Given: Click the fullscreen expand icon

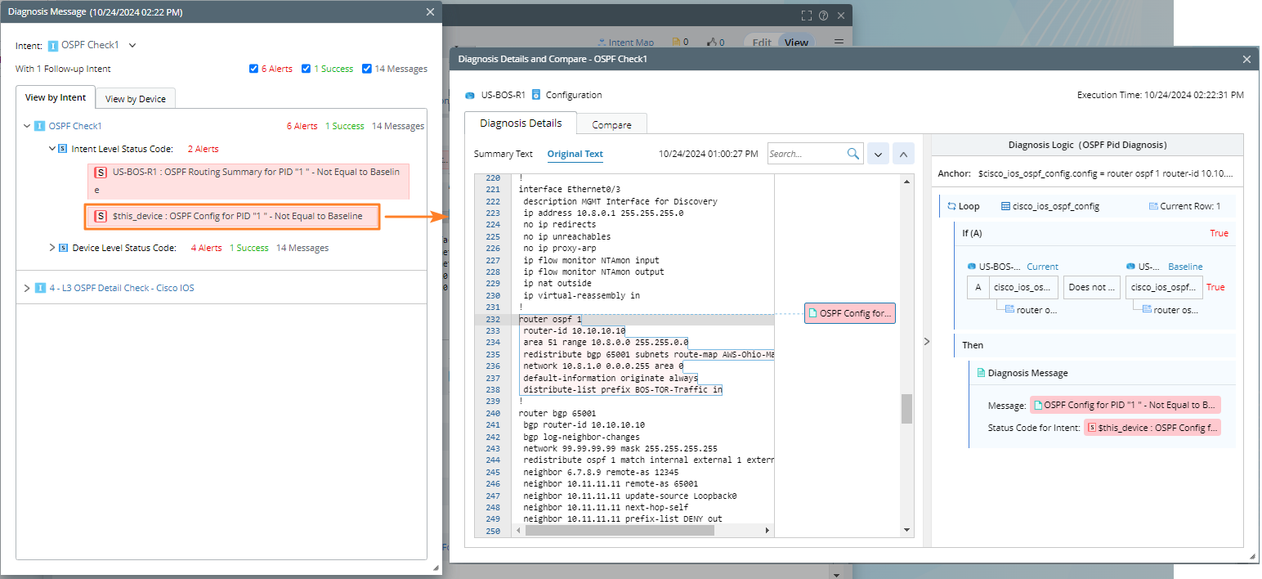Looking at the screenshot, I should click(x=807, y=16).
